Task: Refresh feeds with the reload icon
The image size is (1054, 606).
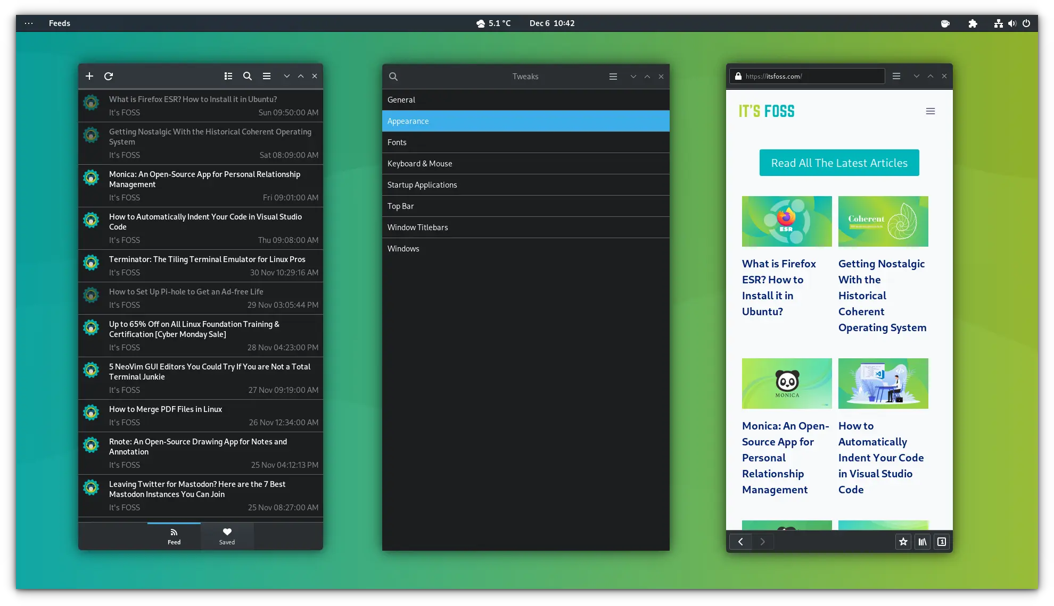Action: pos(109,76)
